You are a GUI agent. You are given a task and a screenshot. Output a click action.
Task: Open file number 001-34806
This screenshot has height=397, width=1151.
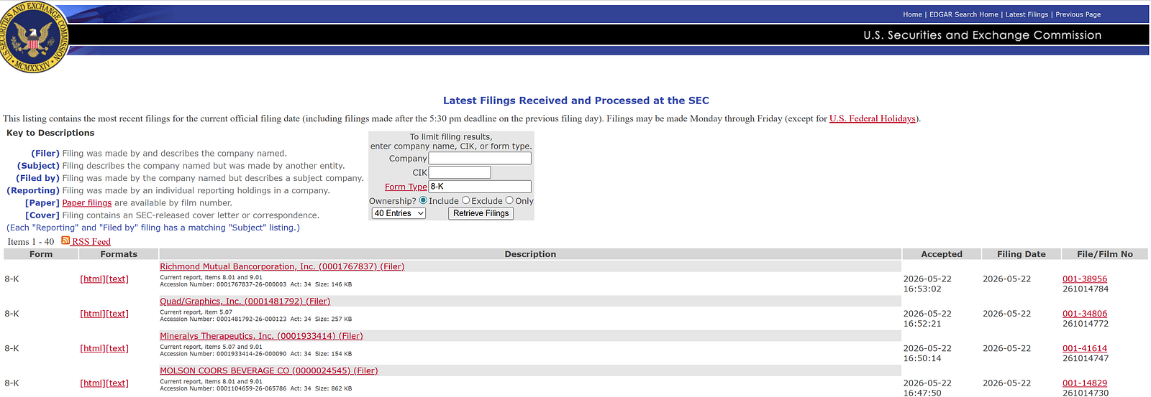[x=1085, y=314]
